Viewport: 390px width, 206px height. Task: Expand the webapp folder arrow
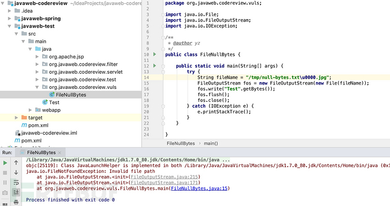tap(31, 110)
